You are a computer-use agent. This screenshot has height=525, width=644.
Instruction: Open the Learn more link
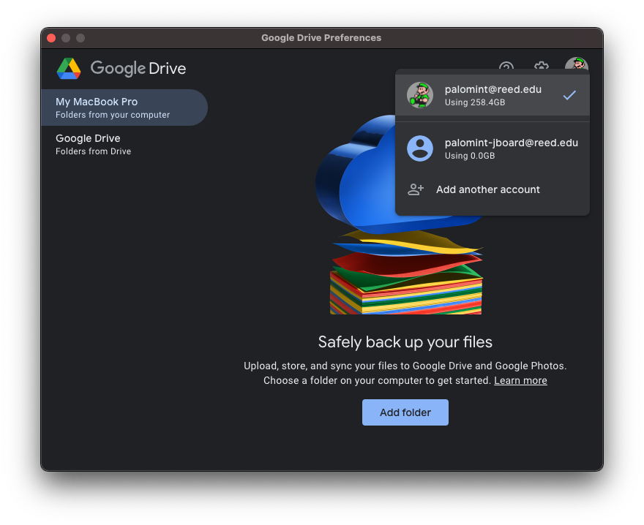point(520,380)
